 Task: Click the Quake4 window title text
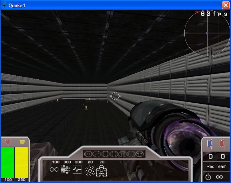point(17,5)
